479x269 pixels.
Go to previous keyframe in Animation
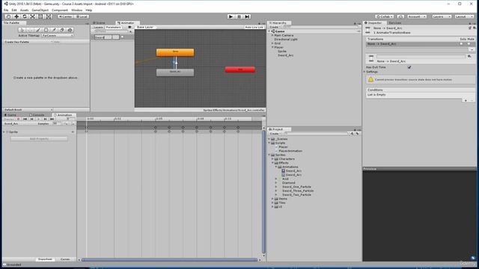(31, 120)
